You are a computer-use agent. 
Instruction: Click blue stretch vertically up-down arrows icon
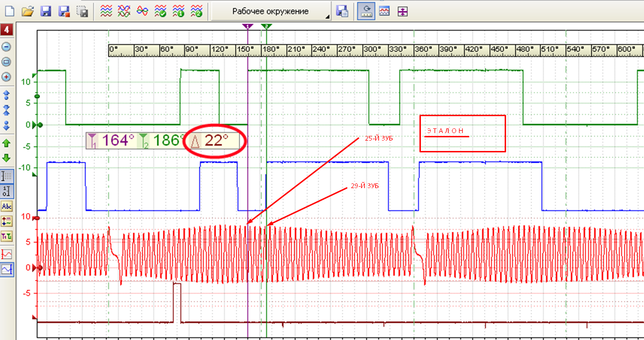click(7, 95)
